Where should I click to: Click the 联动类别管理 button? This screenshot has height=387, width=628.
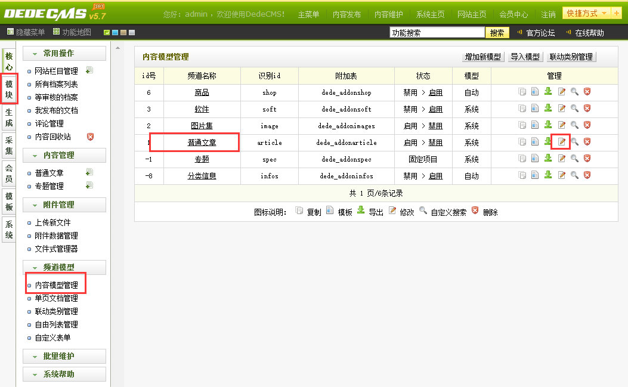(x=571, y=57)
